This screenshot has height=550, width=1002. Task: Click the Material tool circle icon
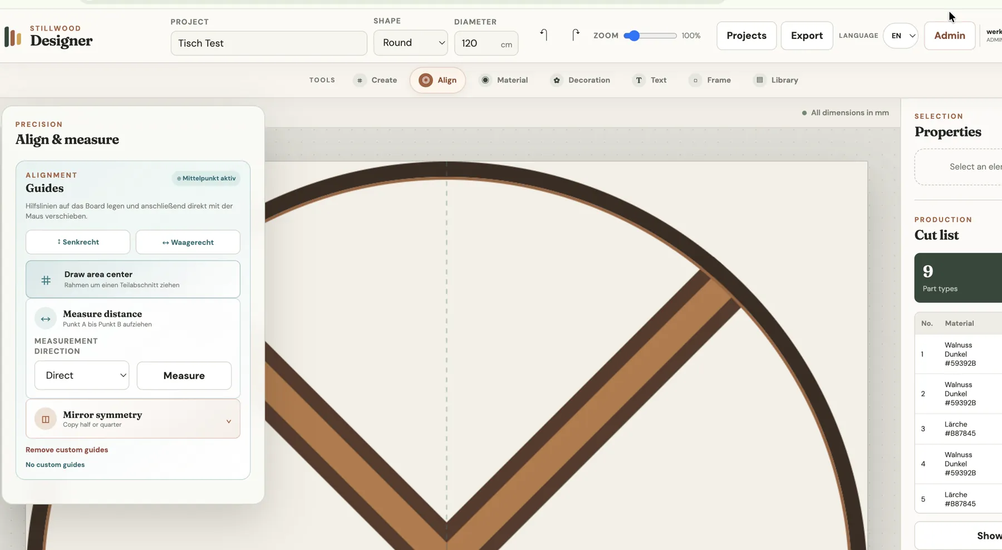[x=485, y=80]
